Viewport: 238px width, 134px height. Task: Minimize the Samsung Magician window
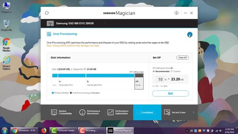[185, 13]
